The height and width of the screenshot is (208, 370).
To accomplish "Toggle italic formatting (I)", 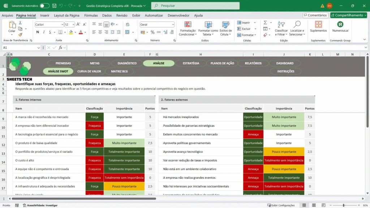I will point(44,32).
